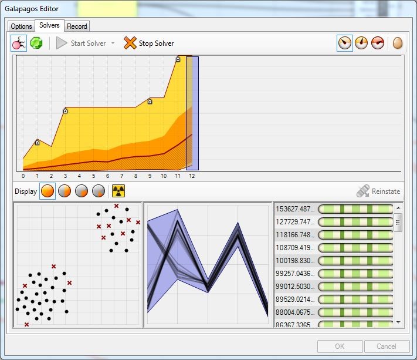Image resolution: width=417 pixels, height=360 pixels.
Task: Click the OK button
Action: [340, 346]
